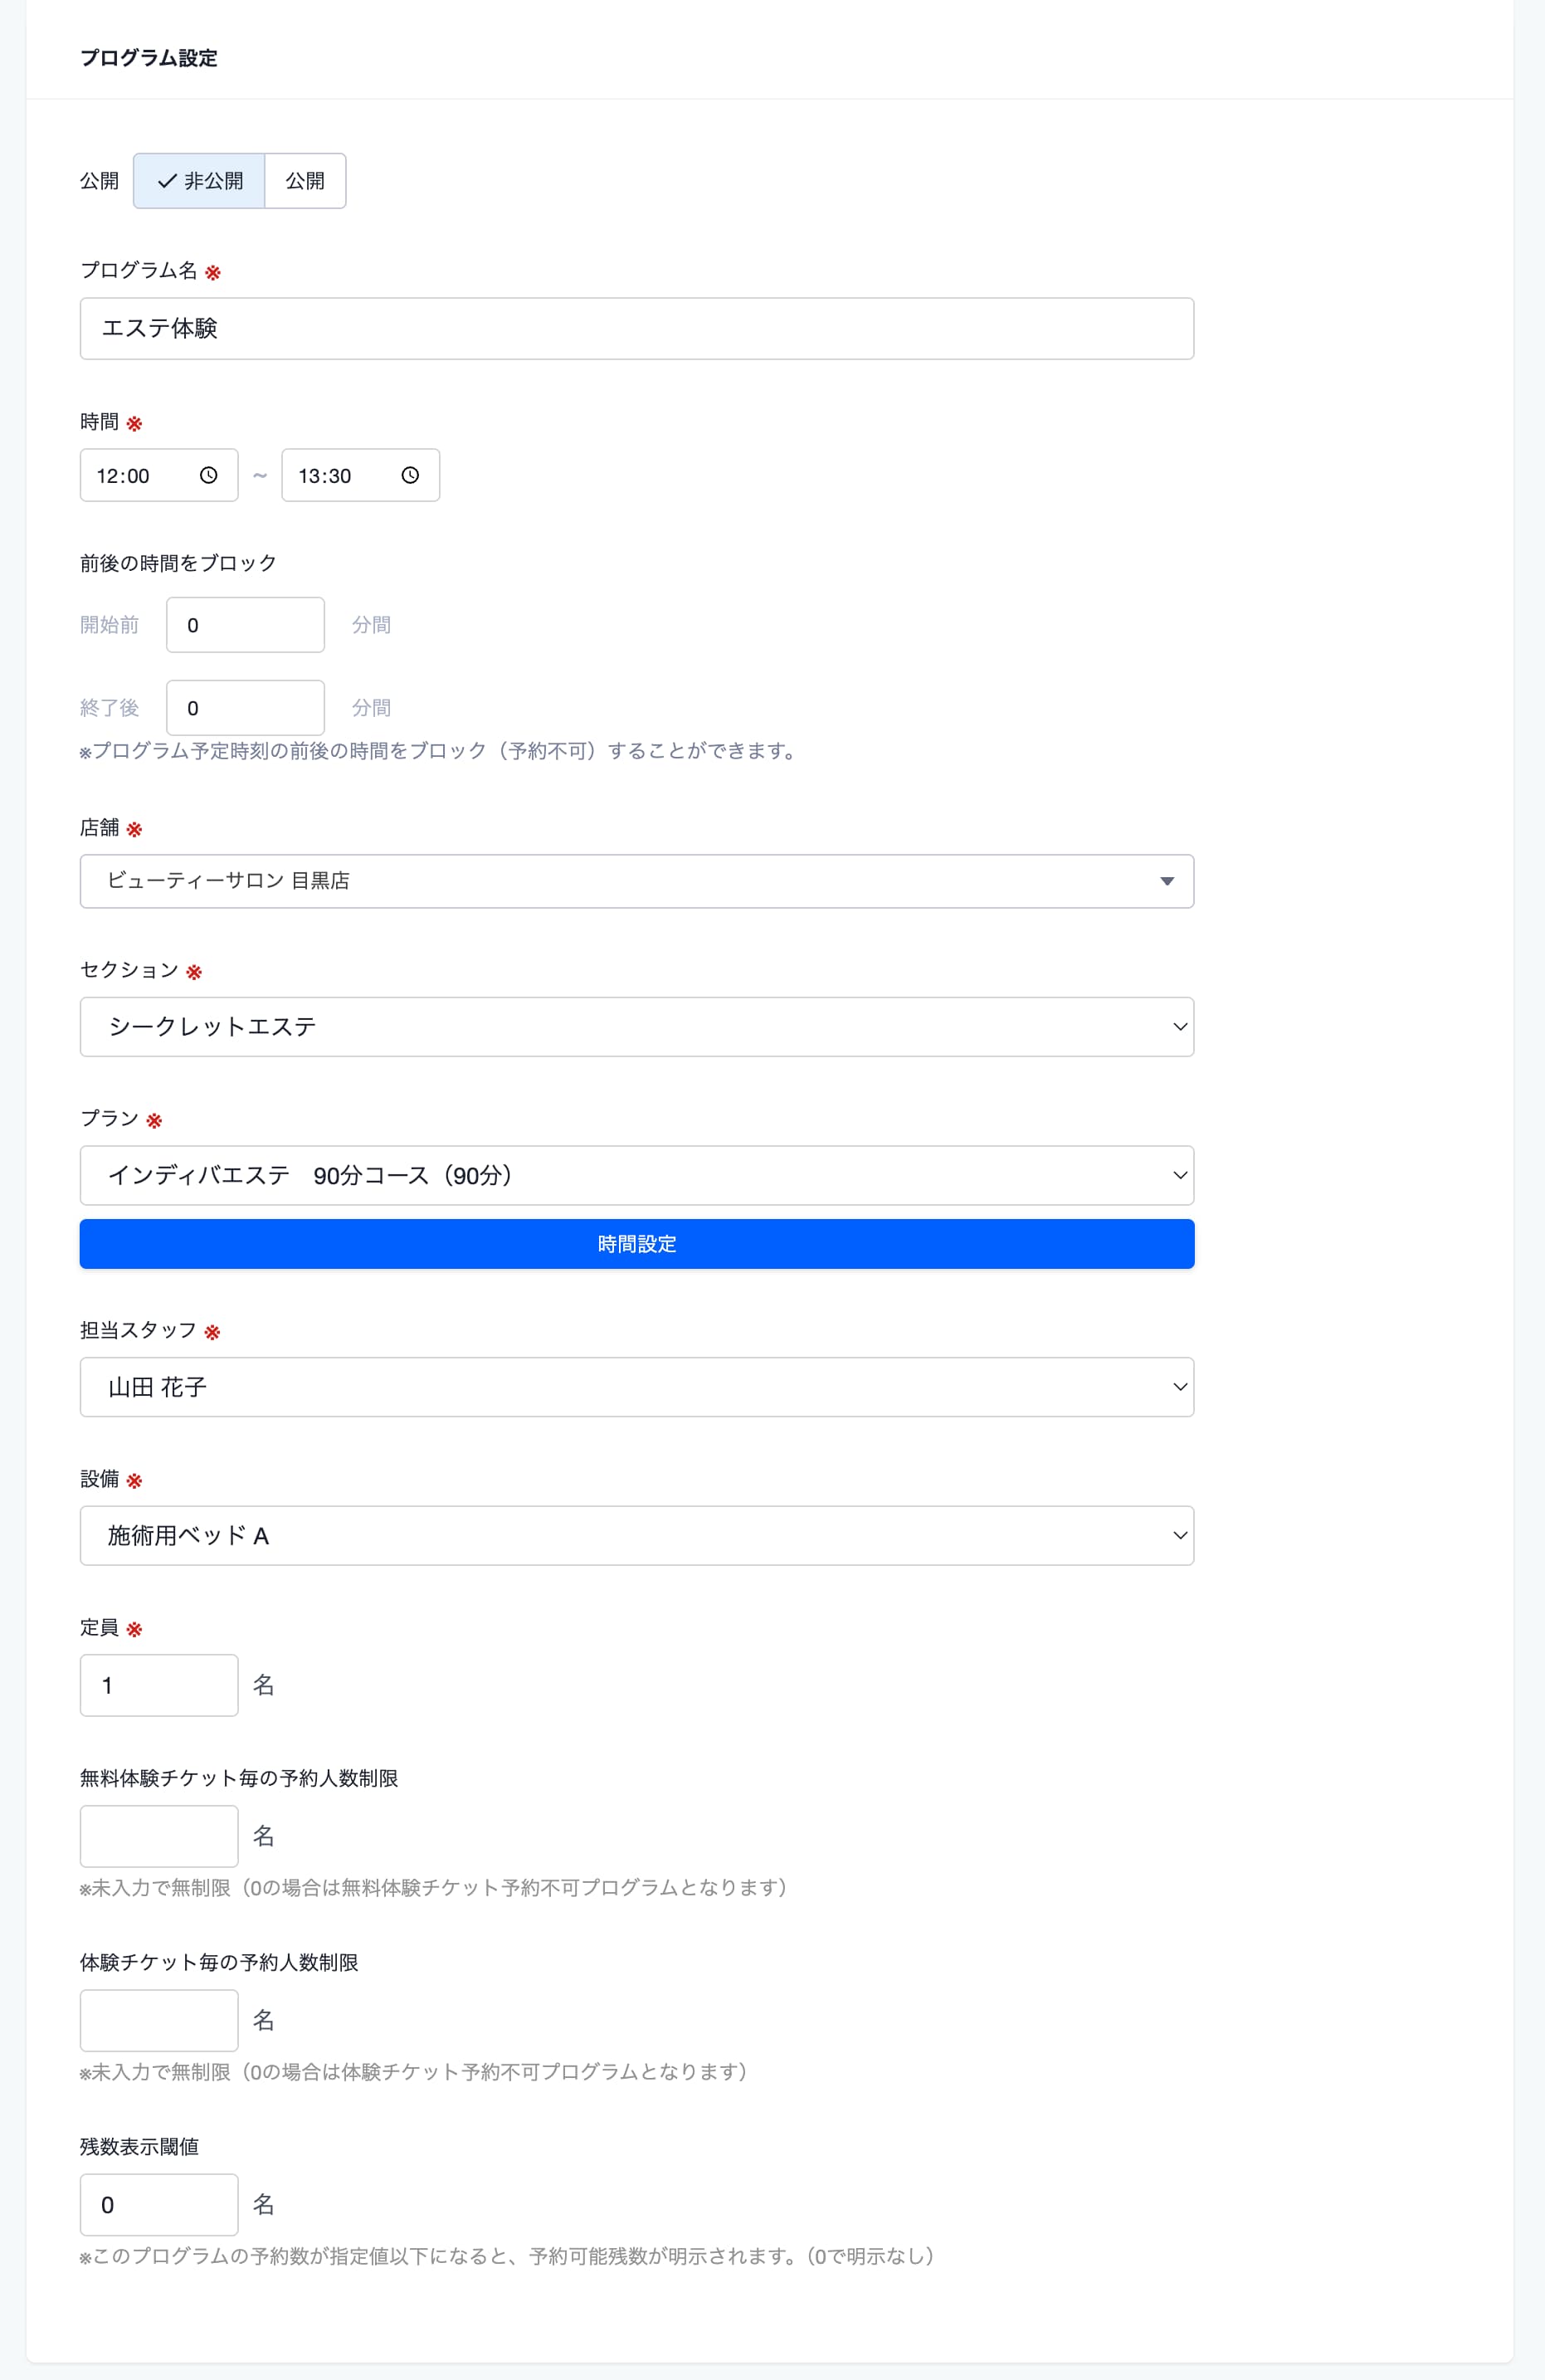This screenshot has width=1545, height=2380.
Task: Click the blue 時間設定 button
Action: (x=637, y=1244)
